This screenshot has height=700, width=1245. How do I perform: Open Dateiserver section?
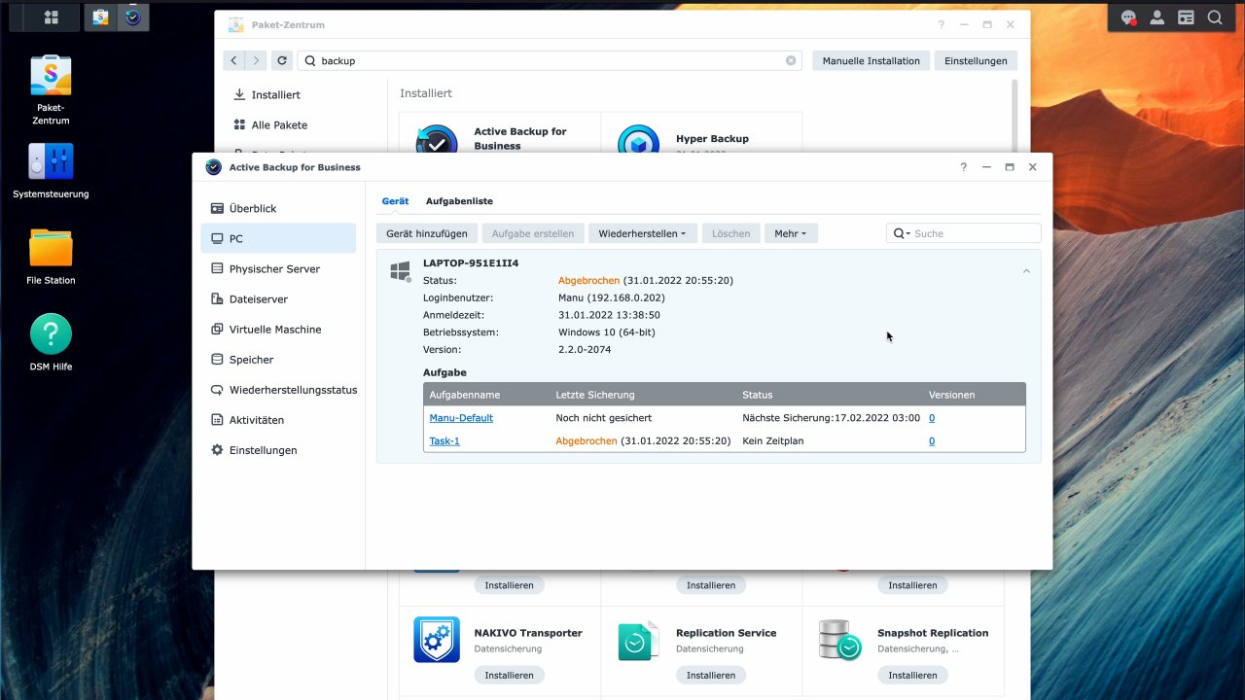pyautogui.click(x=278, y=298)
